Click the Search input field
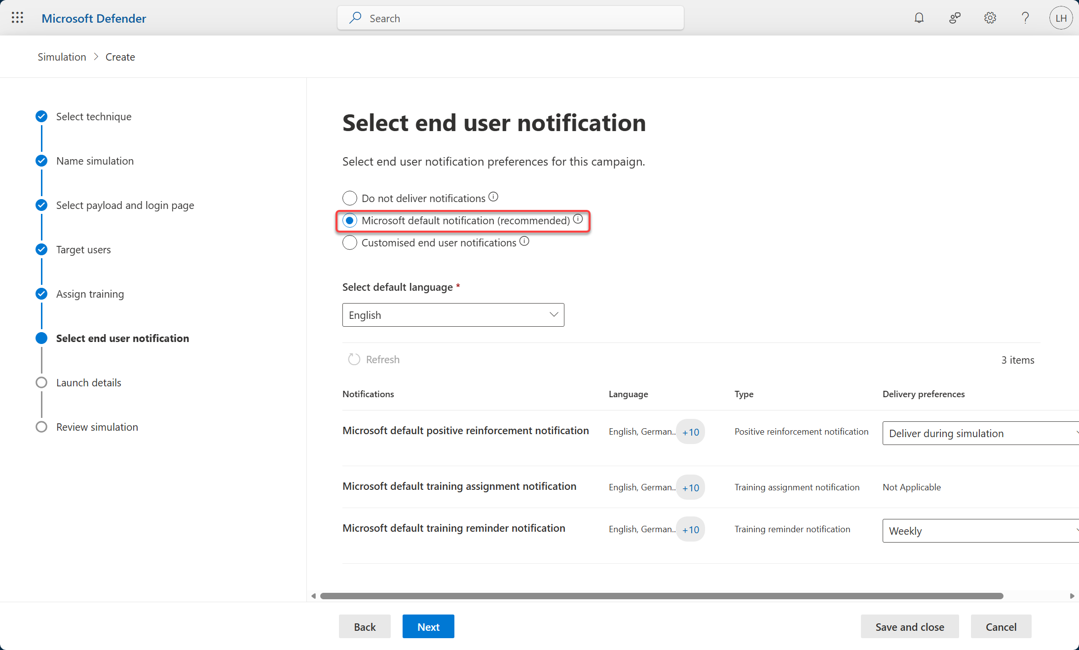1079x650 pixels. click(x=511, y=18)
